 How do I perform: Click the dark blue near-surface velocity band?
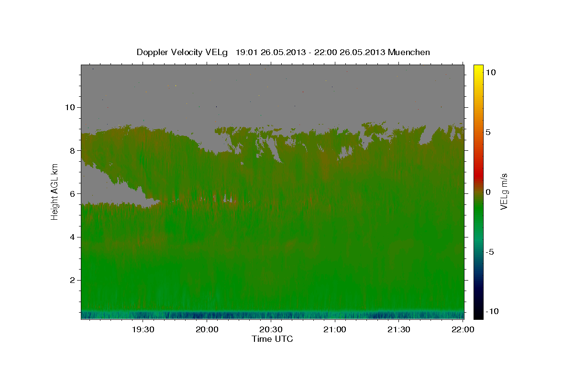pos(273,315)
